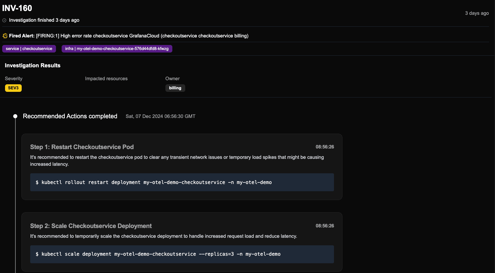
Task: Click the Impacted resources label
Action: click(106, 79)
